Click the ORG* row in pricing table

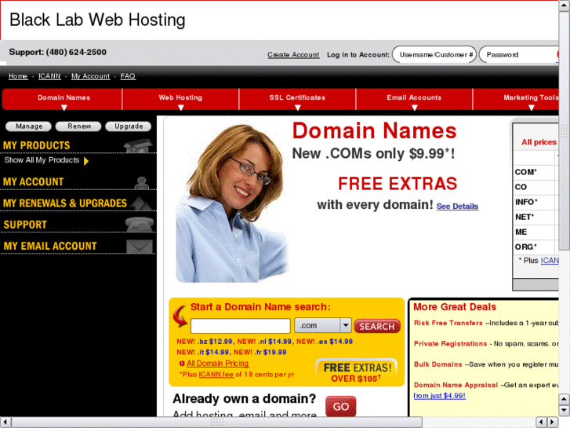[536, 247]
